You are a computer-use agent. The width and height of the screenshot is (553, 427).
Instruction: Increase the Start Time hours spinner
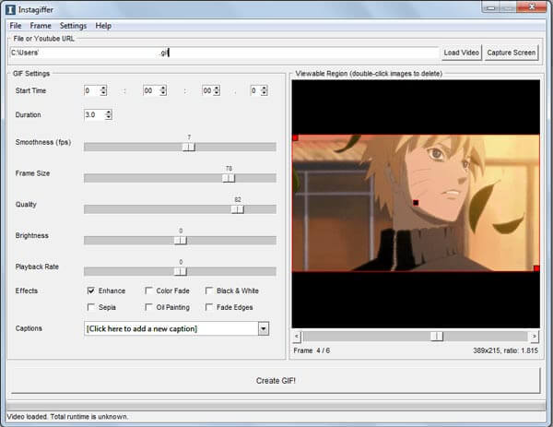pos(103,89)
